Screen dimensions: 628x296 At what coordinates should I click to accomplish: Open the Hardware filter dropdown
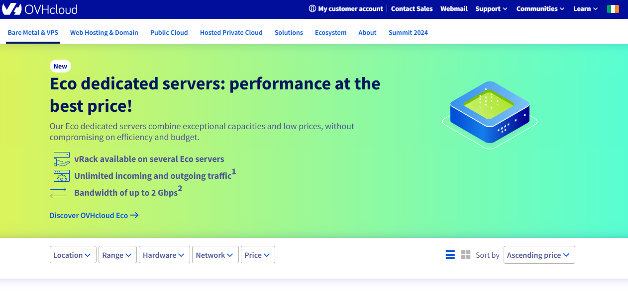164,254
